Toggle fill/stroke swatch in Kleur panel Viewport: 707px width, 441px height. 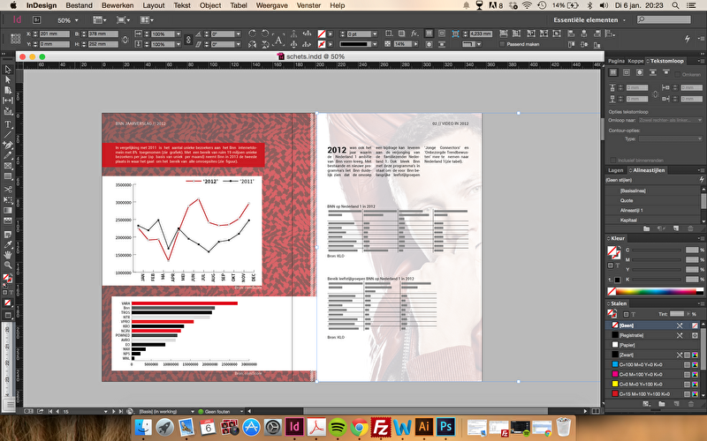coord(612,252)
